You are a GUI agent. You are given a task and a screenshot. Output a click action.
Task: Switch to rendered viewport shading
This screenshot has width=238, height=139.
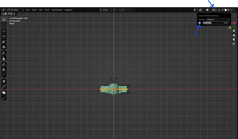(231, 10)
